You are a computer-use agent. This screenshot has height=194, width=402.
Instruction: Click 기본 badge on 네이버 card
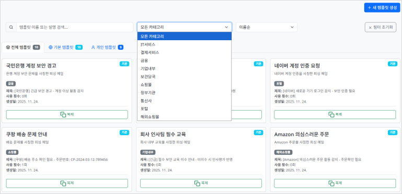[392, 64]
